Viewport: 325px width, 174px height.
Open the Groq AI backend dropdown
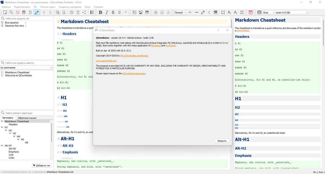pos(269,12)
